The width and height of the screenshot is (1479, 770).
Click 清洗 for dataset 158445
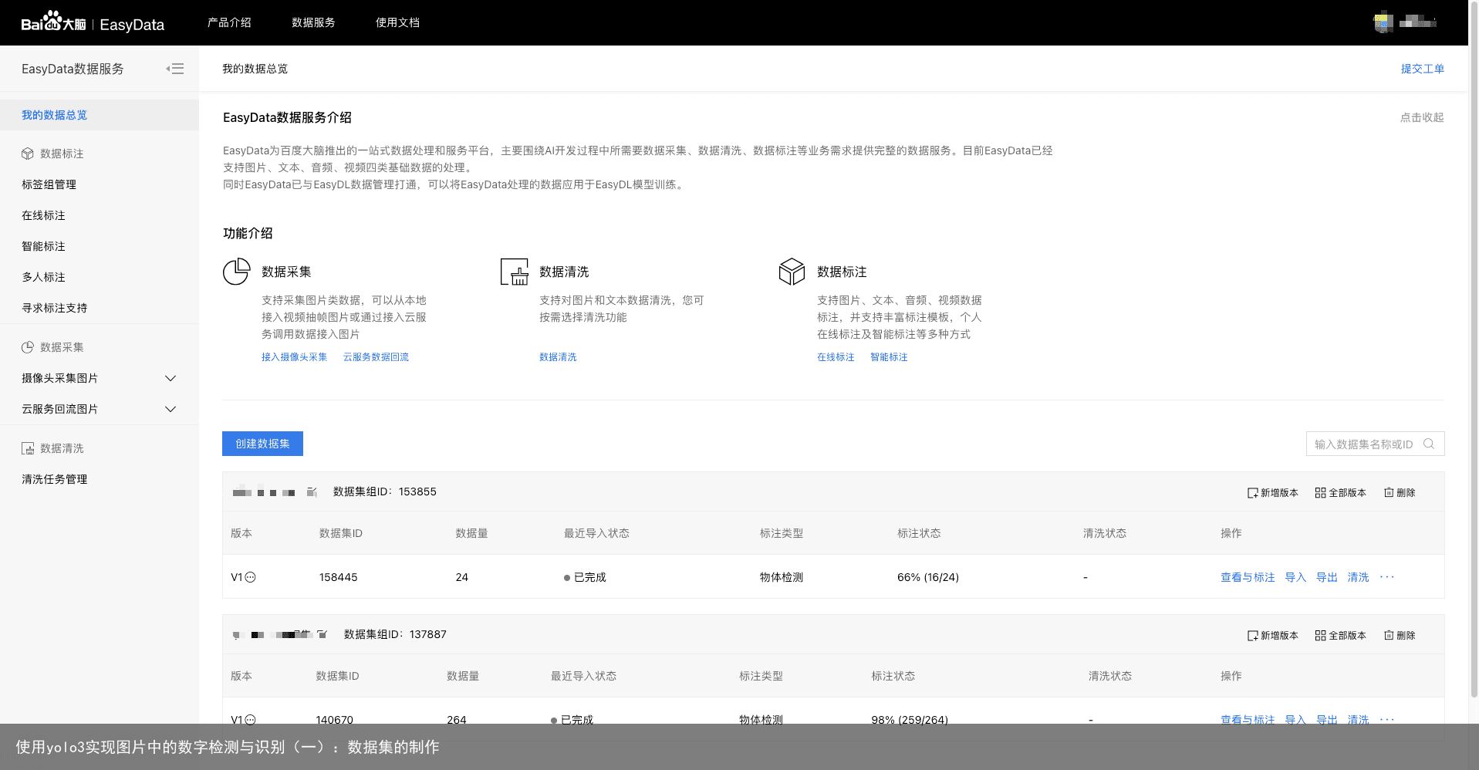pos(1358,577)
